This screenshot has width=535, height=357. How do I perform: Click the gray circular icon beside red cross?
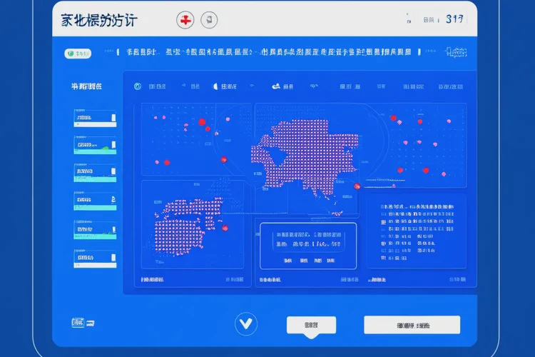[209, 20]
